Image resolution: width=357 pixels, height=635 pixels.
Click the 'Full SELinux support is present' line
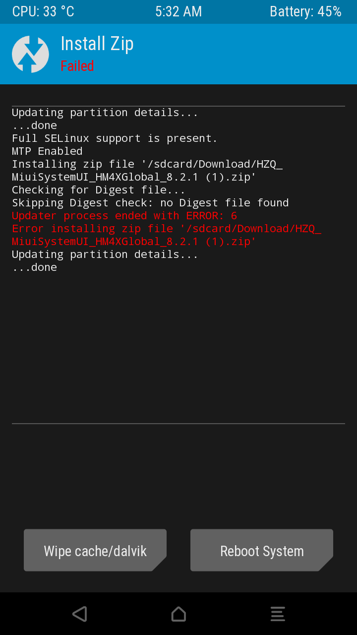click(x=115, y=138)
